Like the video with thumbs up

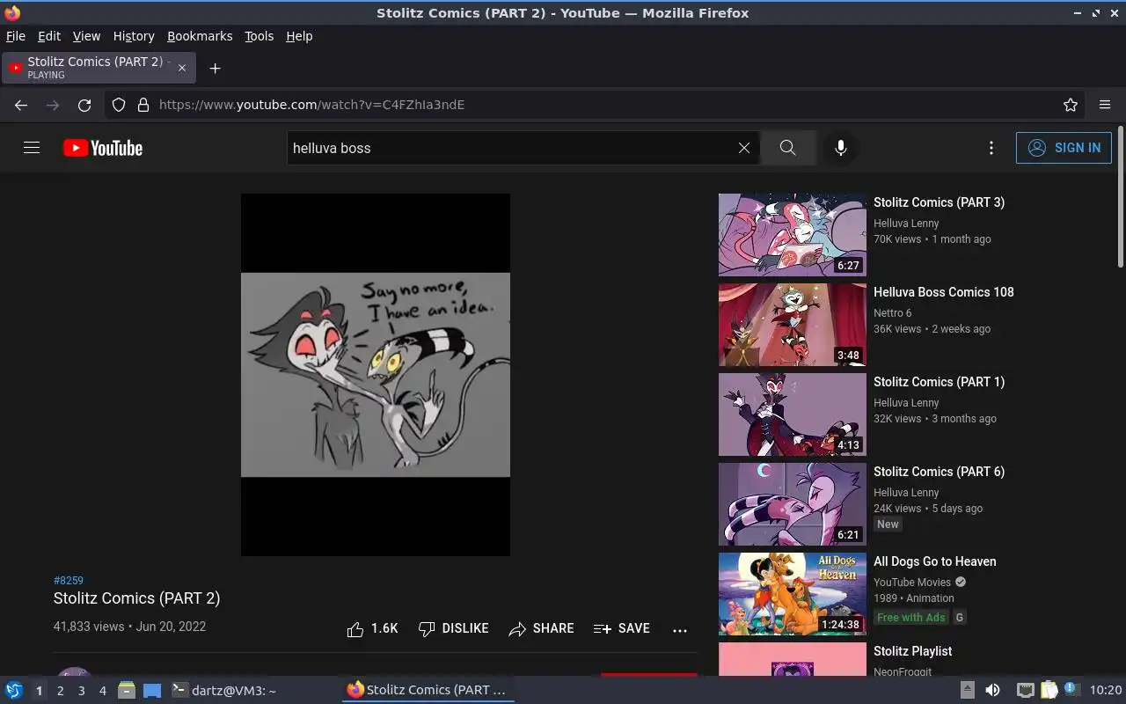372,628
